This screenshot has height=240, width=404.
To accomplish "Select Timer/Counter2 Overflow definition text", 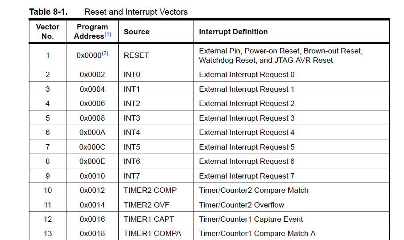I will click(241, 205).
